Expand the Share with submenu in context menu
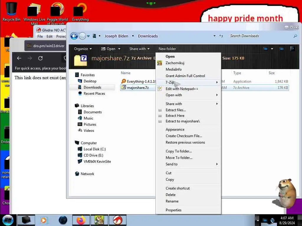Viewport: 302px width, 226px height. click(x=188, y=104)
